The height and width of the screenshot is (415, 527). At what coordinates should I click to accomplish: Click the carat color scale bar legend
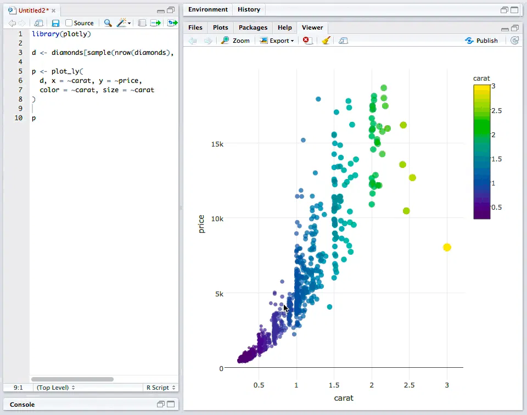[482, 152]
